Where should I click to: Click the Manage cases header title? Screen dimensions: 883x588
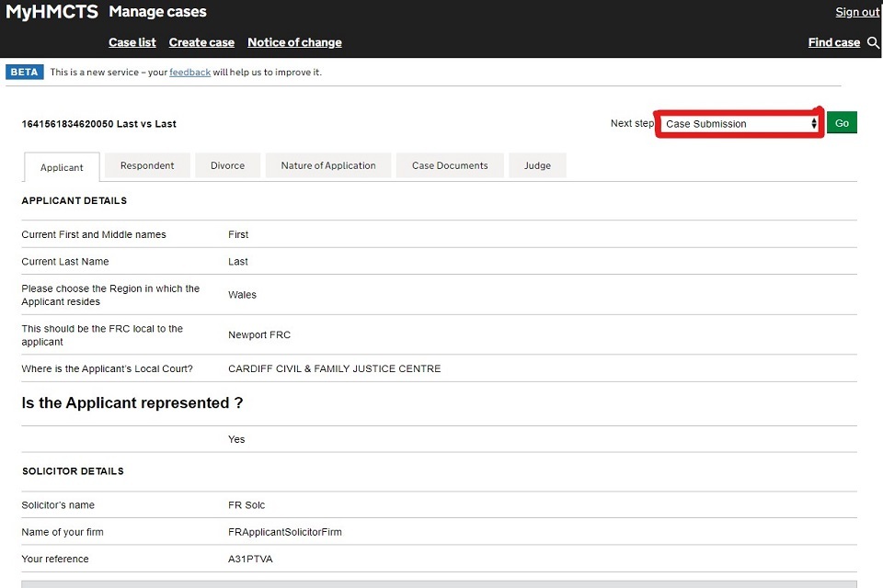click(x=157, y=12)
